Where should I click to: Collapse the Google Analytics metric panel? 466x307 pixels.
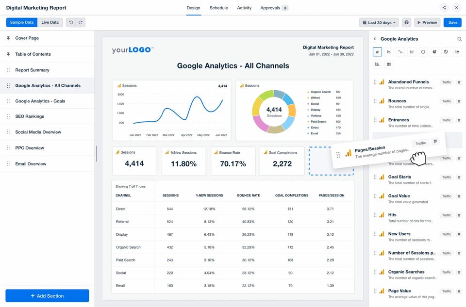pyautogui.click(x=376, y=39)
